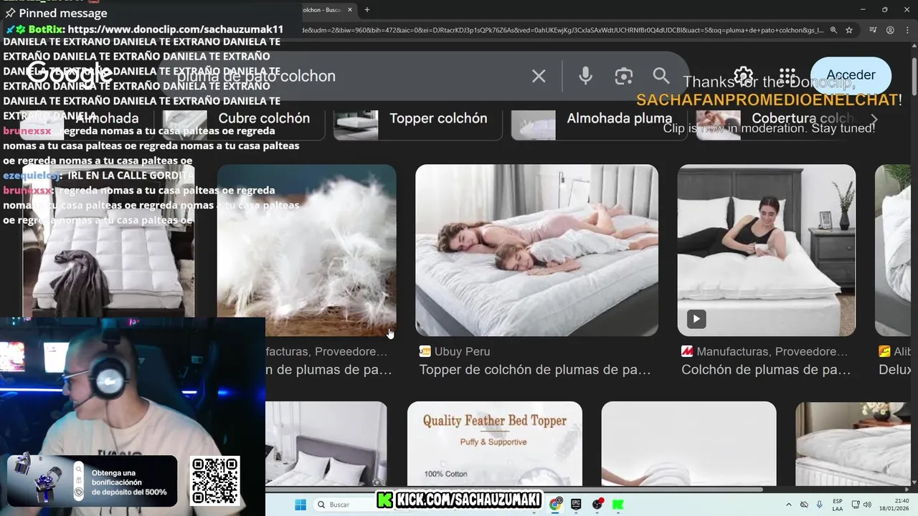Screen dimensions: 918x516
Task: Open OBS Studio from the taskbar
Action: tap(597, 505)
